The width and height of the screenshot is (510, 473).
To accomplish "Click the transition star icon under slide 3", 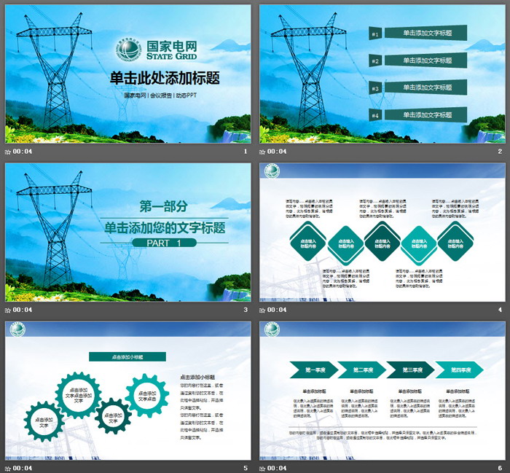I will (x=9, y=310).
